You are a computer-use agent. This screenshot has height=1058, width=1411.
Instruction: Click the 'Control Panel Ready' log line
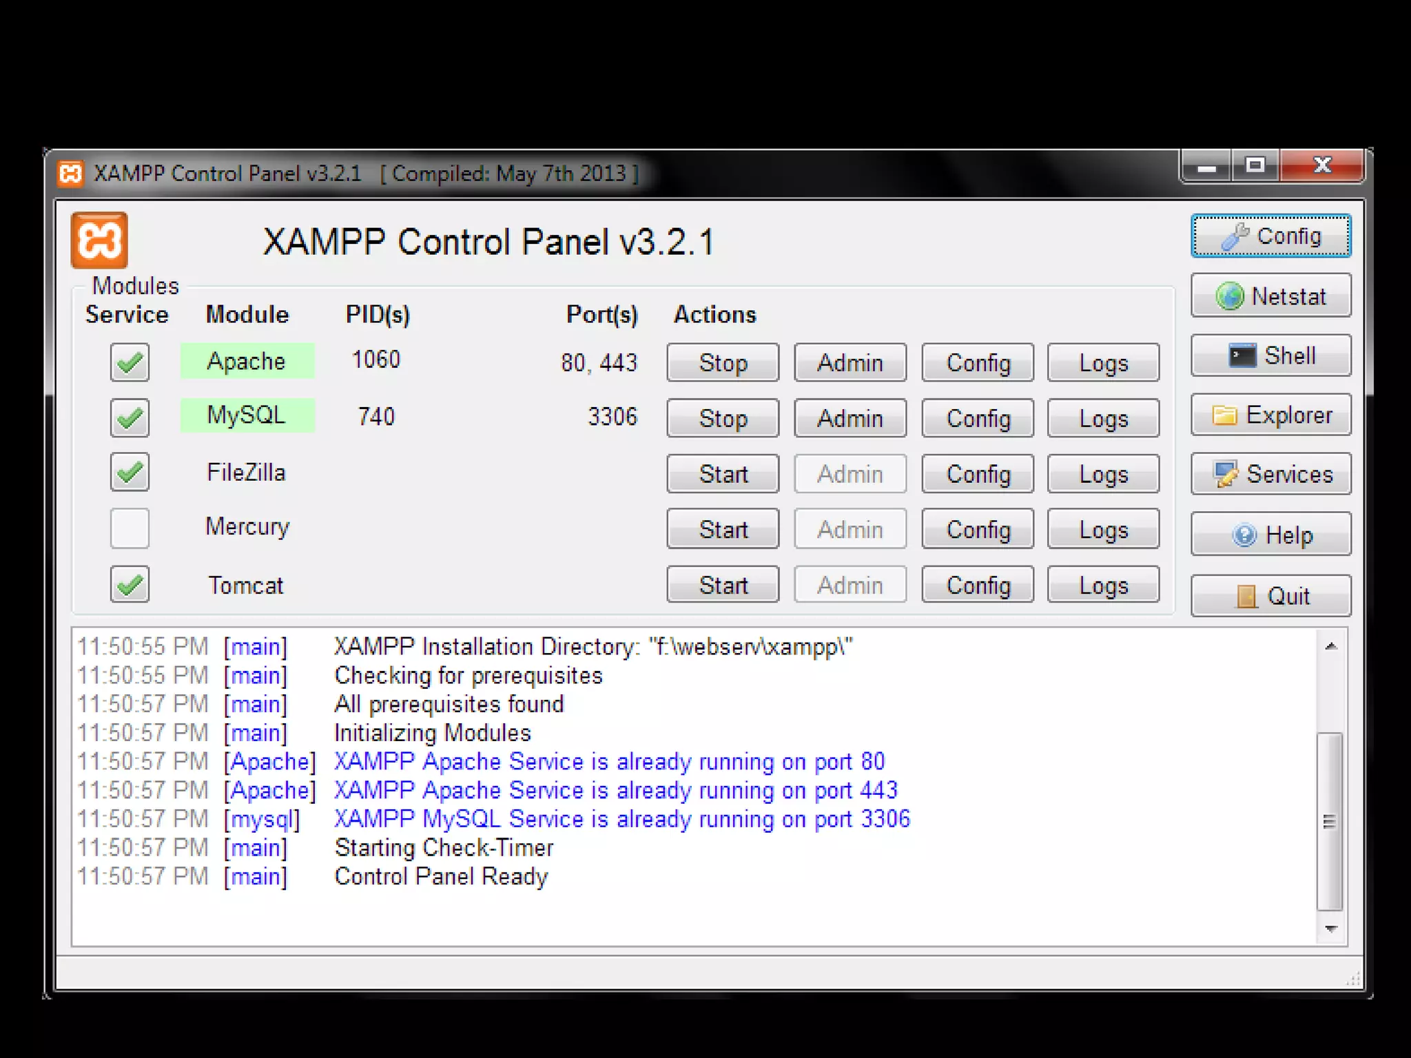point(441,876)
